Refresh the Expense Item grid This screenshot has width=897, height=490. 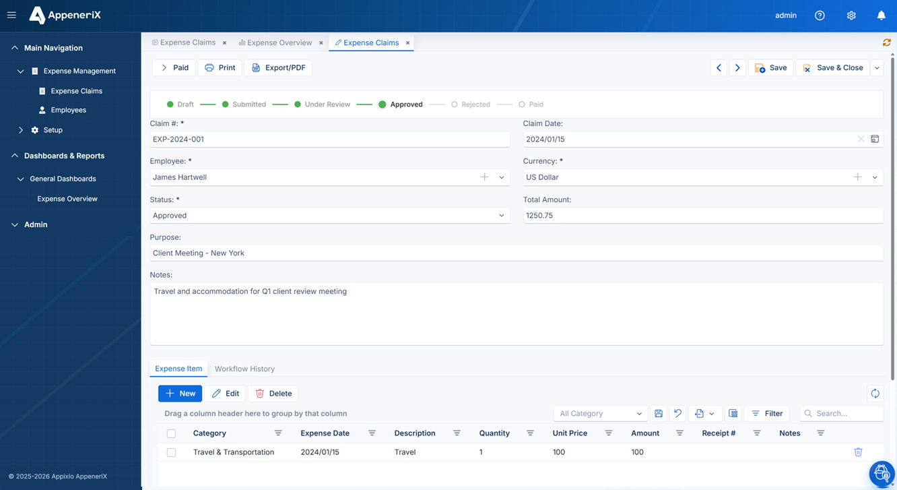pyautogui.click(x=875, y=394)
